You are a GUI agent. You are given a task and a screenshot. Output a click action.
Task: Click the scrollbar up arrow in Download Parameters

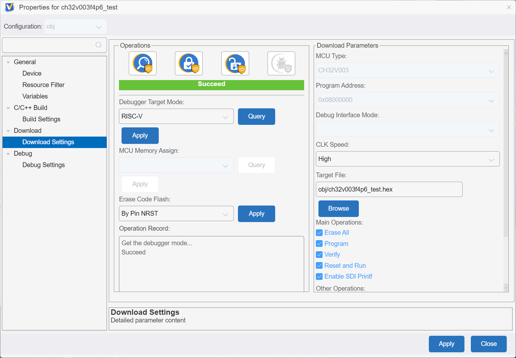coord(506,53)
